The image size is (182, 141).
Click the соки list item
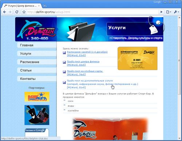(71, 101)
